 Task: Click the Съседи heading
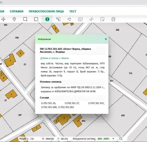point(44,98)
